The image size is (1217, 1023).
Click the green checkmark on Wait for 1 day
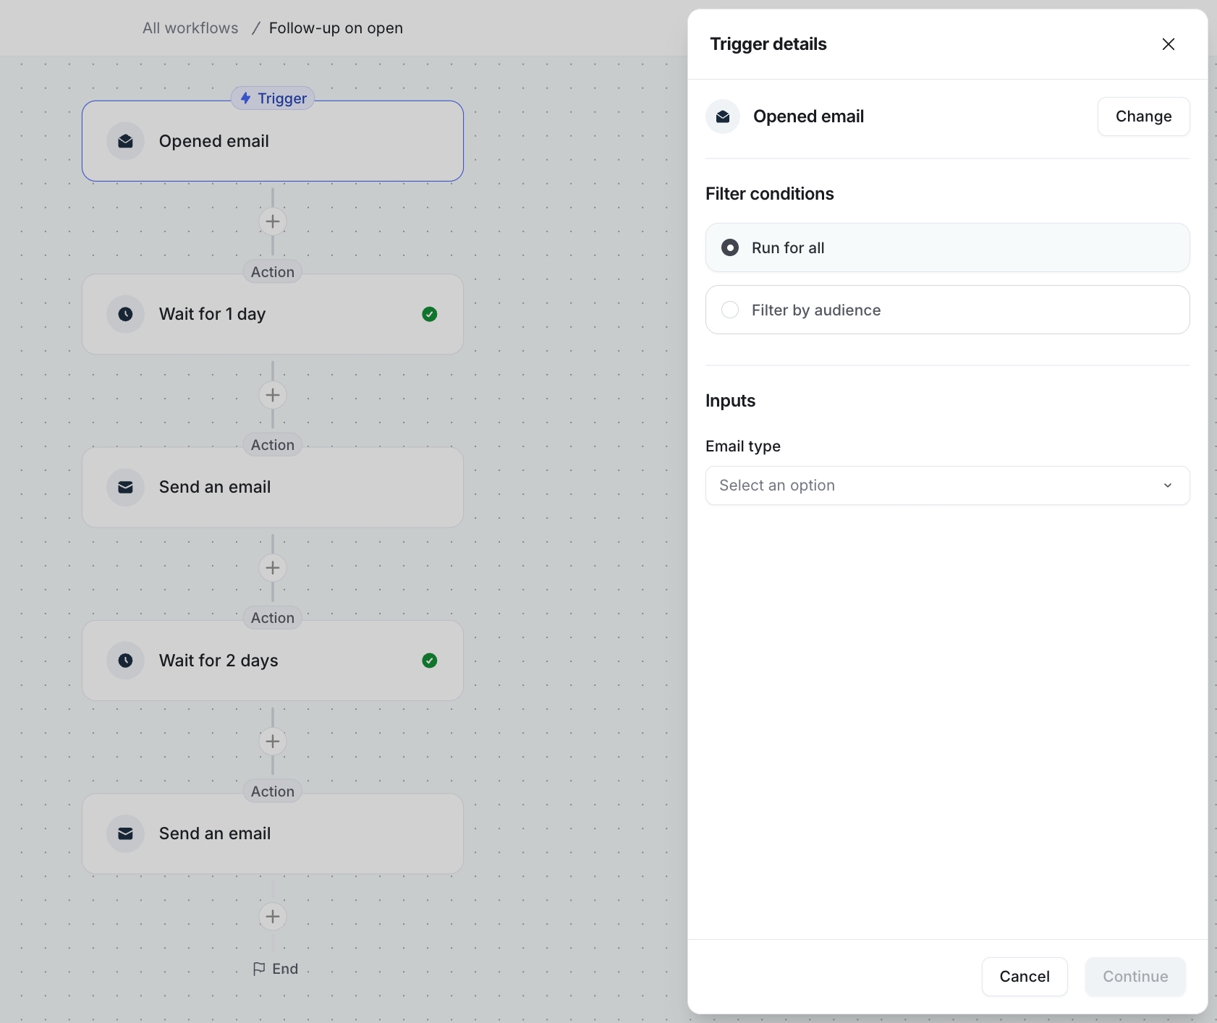(430, 314)
